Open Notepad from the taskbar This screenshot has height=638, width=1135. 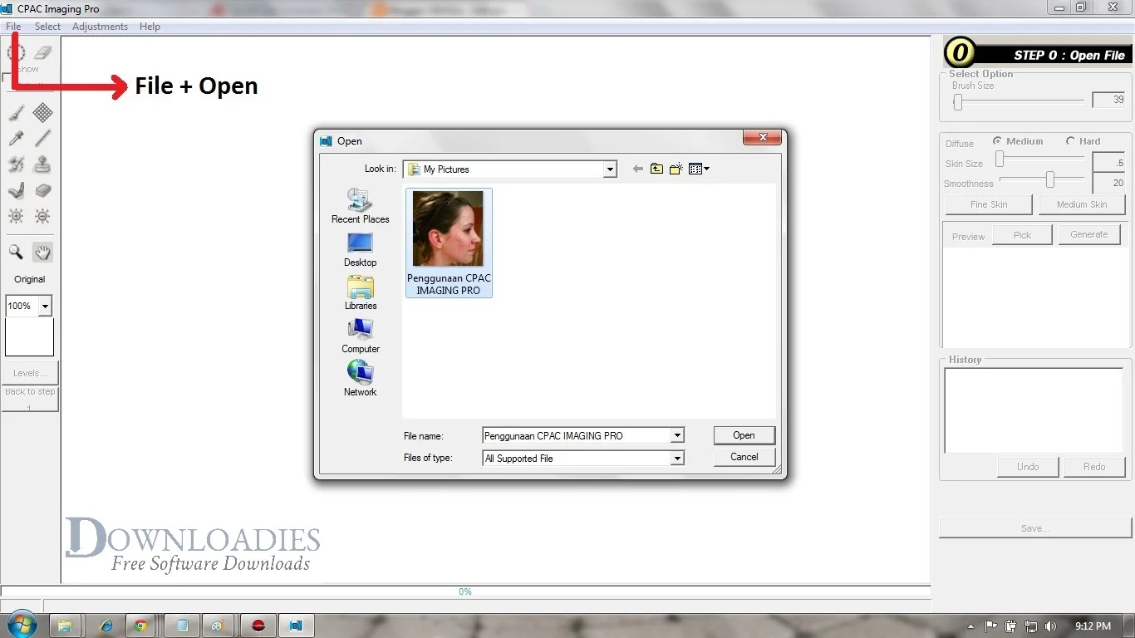(x=182, y=626)
